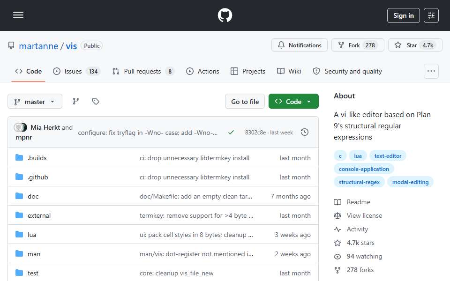Open the .builds folder
The width and height of the screenshot is (450, 281).
37,158
